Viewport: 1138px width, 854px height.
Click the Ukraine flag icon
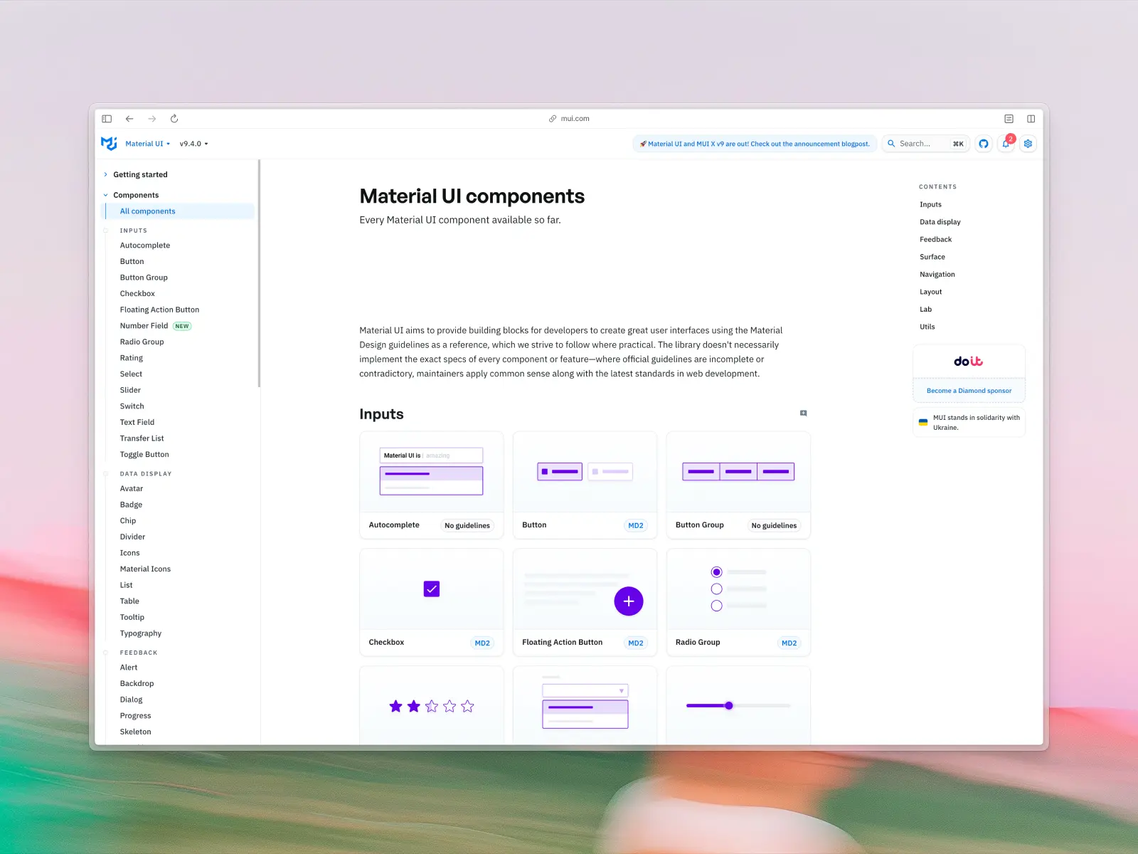pos(923,423)
